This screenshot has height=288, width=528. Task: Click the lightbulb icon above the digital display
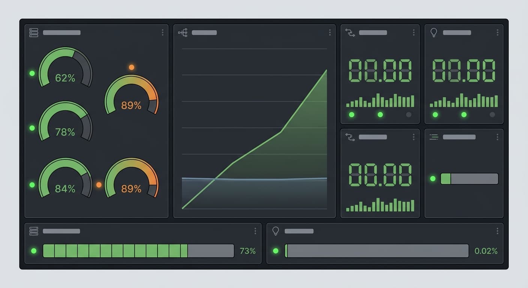coord(434,33)
